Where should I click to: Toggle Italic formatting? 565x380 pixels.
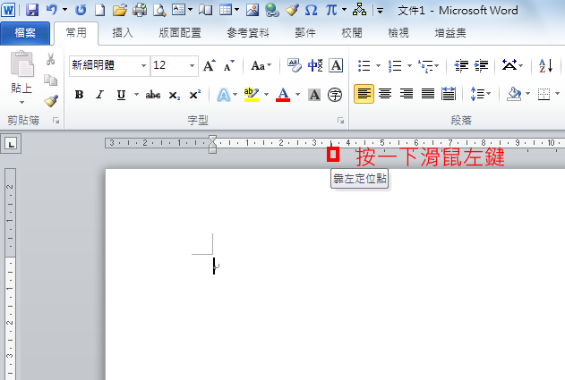coord(99,95)
